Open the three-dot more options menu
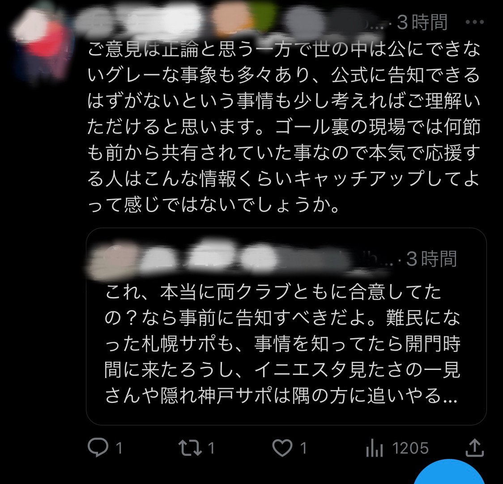The width and height of the screenshot is (503, 484). tap(474, 22)
